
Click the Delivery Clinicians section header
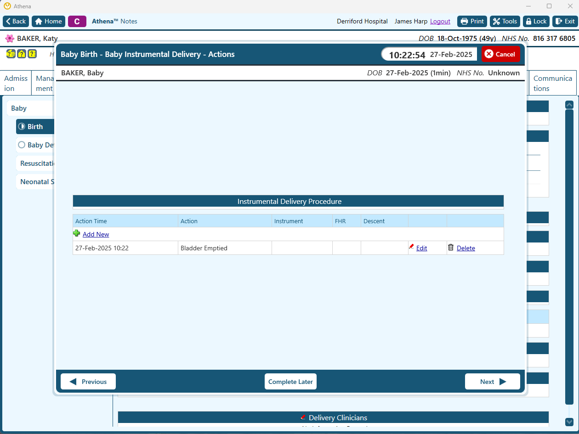(x=333, y=417)
